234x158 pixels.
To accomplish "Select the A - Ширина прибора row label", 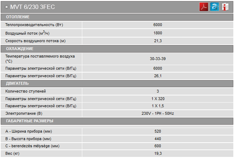I will tap(29, 131).
